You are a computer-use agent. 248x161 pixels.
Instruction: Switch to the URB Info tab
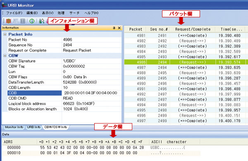tap(33, 127)
